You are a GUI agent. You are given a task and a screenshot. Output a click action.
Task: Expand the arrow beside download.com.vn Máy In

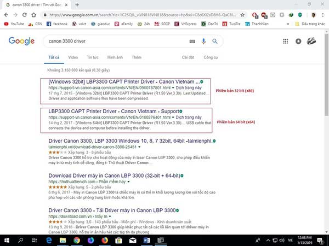110,216
